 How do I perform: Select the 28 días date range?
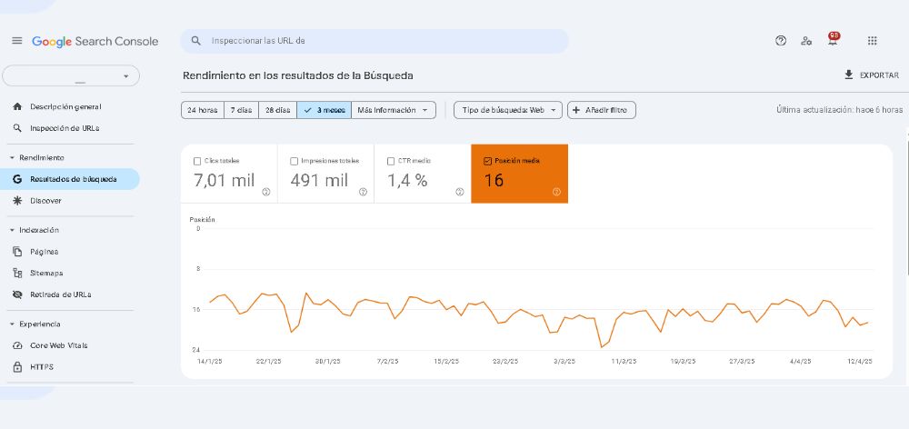tap(277, 110)
